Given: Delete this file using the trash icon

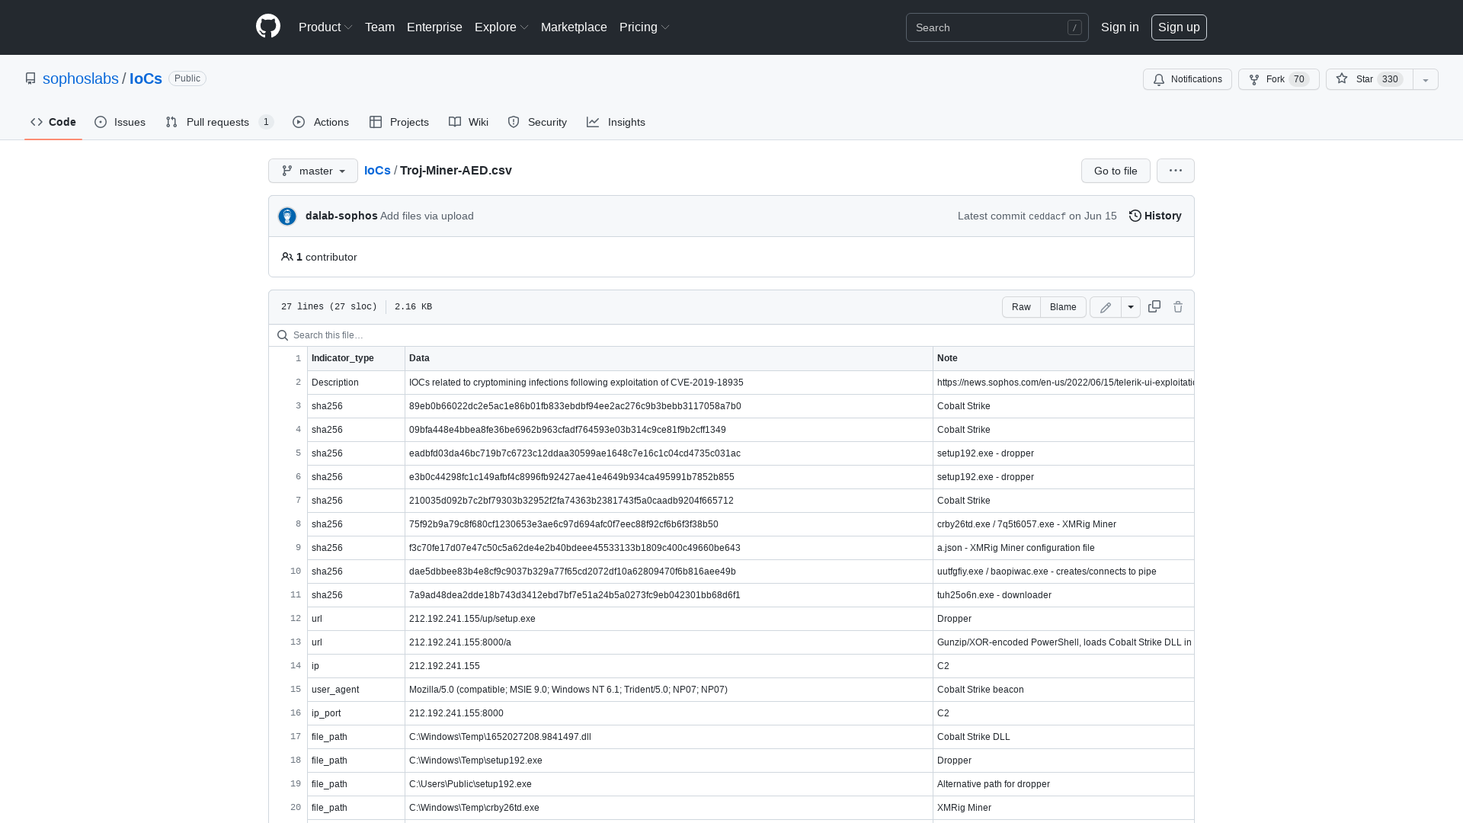Looking at the screenshot, I should (1178, 306).
